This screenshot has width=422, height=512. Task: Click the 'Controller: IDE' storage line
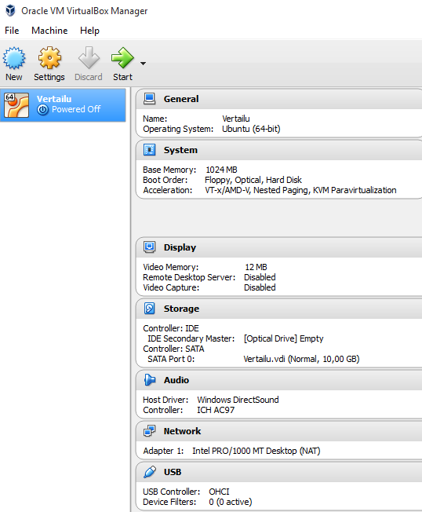(171, 328)
